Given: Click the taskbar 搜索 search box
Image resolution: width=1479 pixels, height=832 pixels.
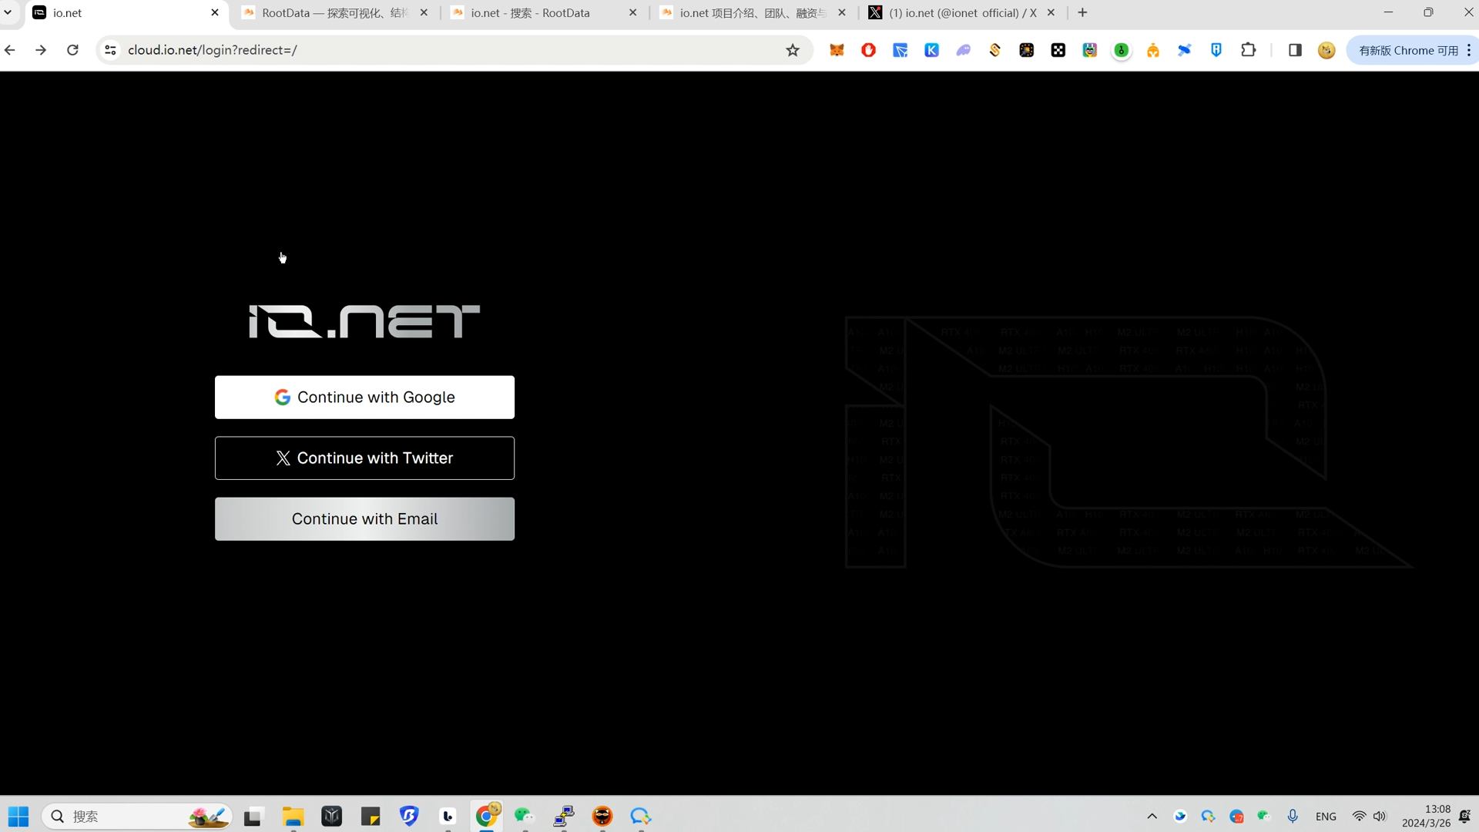Looking at the screenshot, I should coord(137,817).
